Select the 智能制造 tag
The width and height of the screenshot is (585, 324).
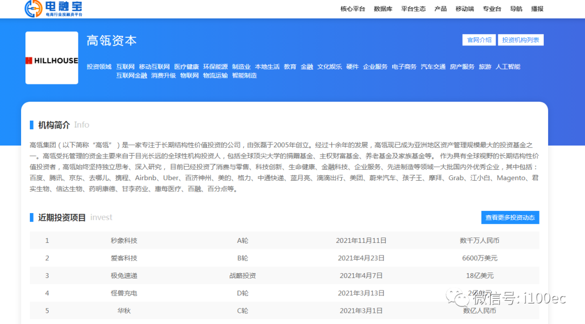pyautogui.click(x=244, y=76)
